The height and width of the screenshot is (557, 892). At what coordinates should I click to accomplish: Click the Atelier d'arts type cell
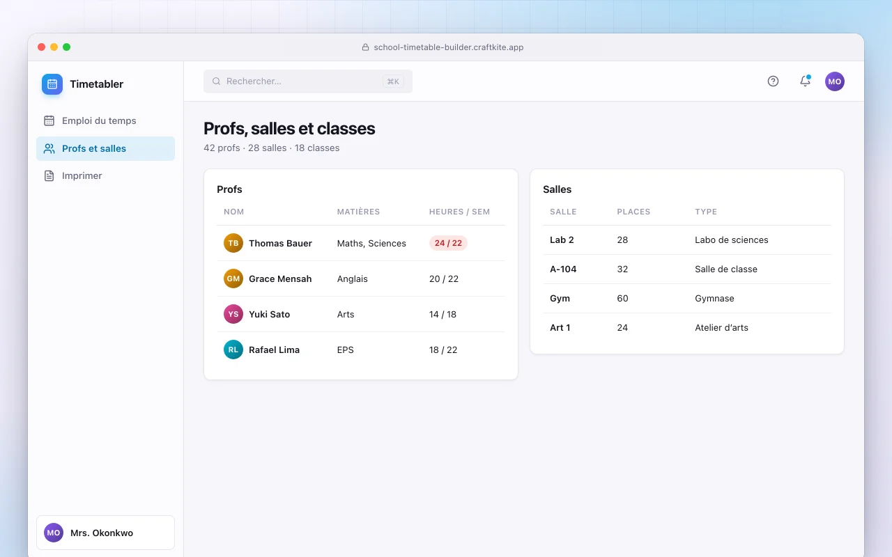(721, 327)
